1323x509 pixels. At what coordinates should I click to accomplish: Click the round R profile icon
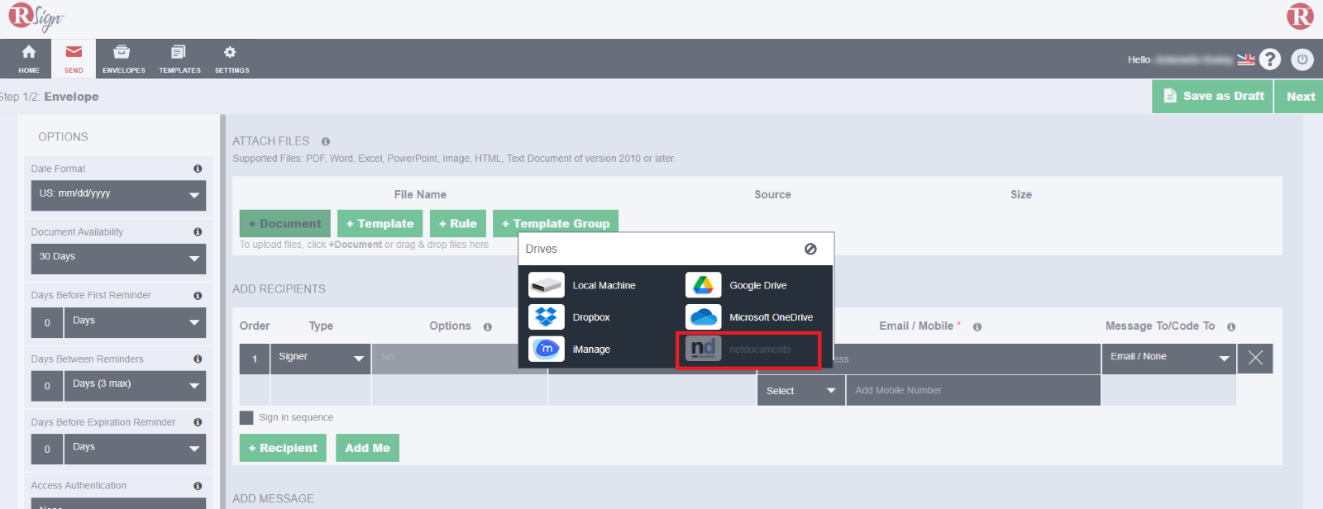(x=1300, y=17)
